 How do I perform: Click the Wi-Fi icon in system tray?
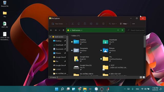(x=142, y=89)
